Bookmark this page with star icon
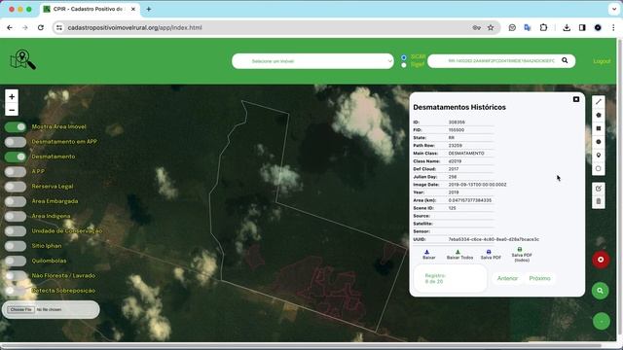623x350 pixels. coord(491,28)
